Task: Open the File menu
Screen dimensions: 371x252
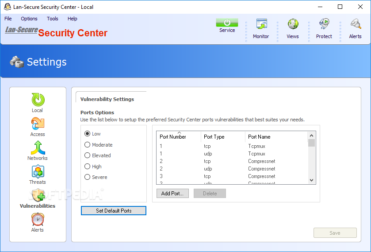Action: pyautogui.click(x=8, y=19)
